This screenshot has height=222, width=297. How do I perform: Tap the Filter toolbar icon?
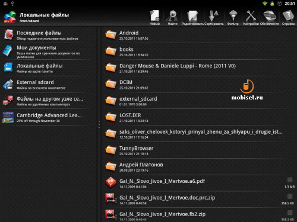[x=233, y=15]
